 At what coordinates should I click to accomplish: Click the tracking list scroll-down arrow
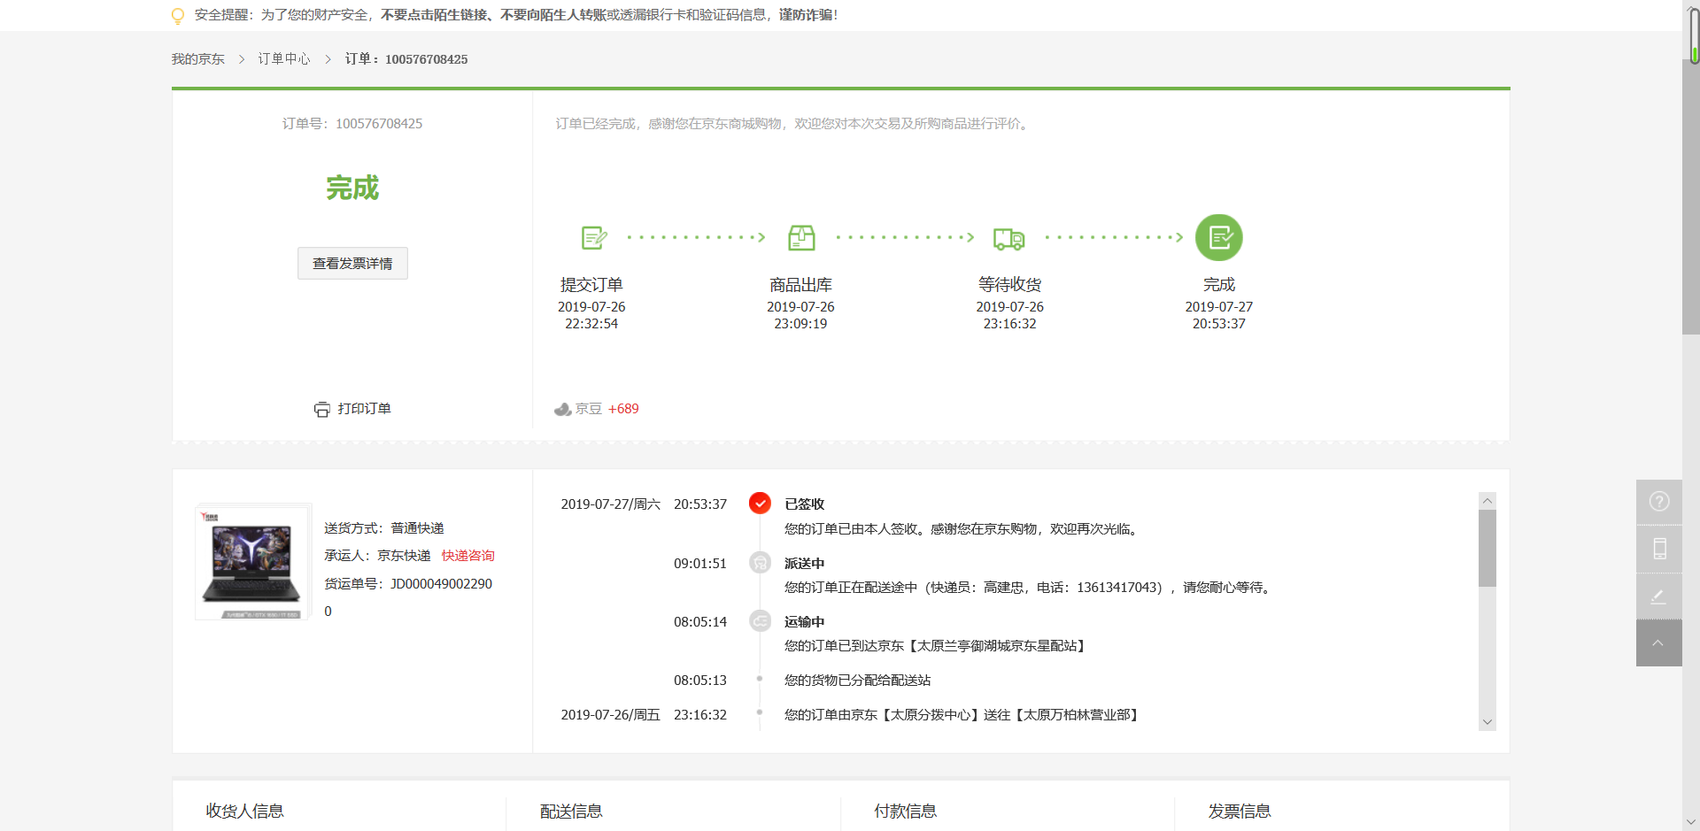tap(1487, 722)
